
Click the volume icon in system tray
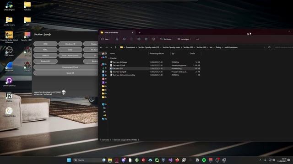(x=274, y=160)
